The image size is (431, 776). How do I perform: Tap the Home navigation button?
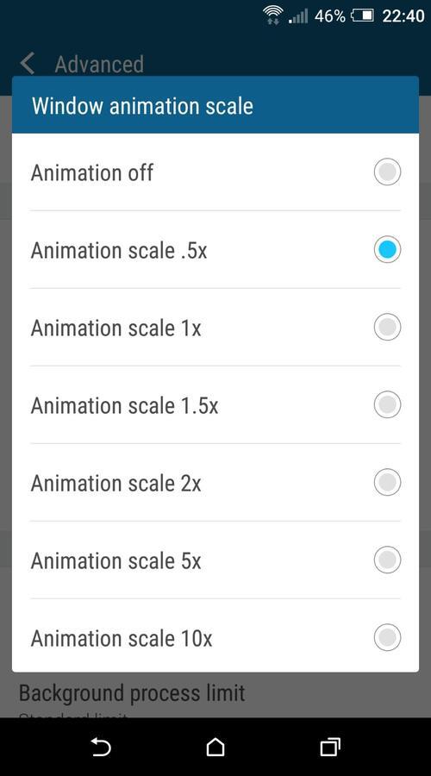215,747
